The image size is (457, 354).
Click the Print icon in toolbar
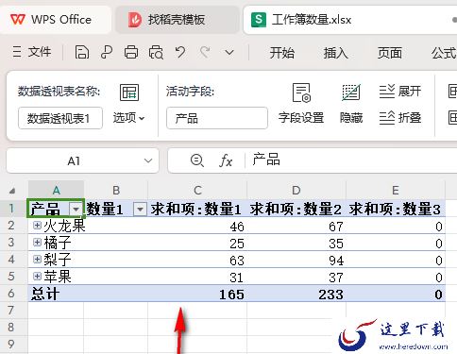point(131,52)
